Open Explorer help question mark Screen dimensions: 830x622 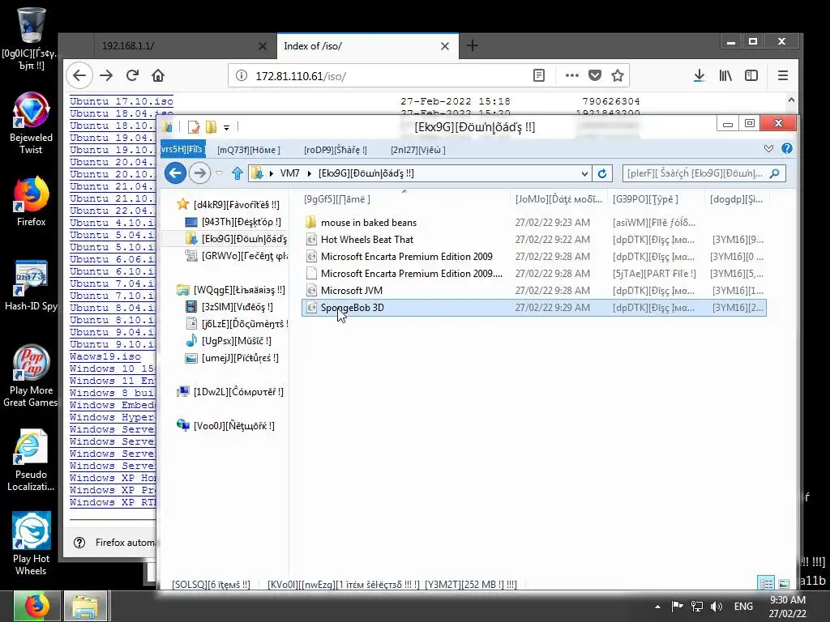pos(787,149)
